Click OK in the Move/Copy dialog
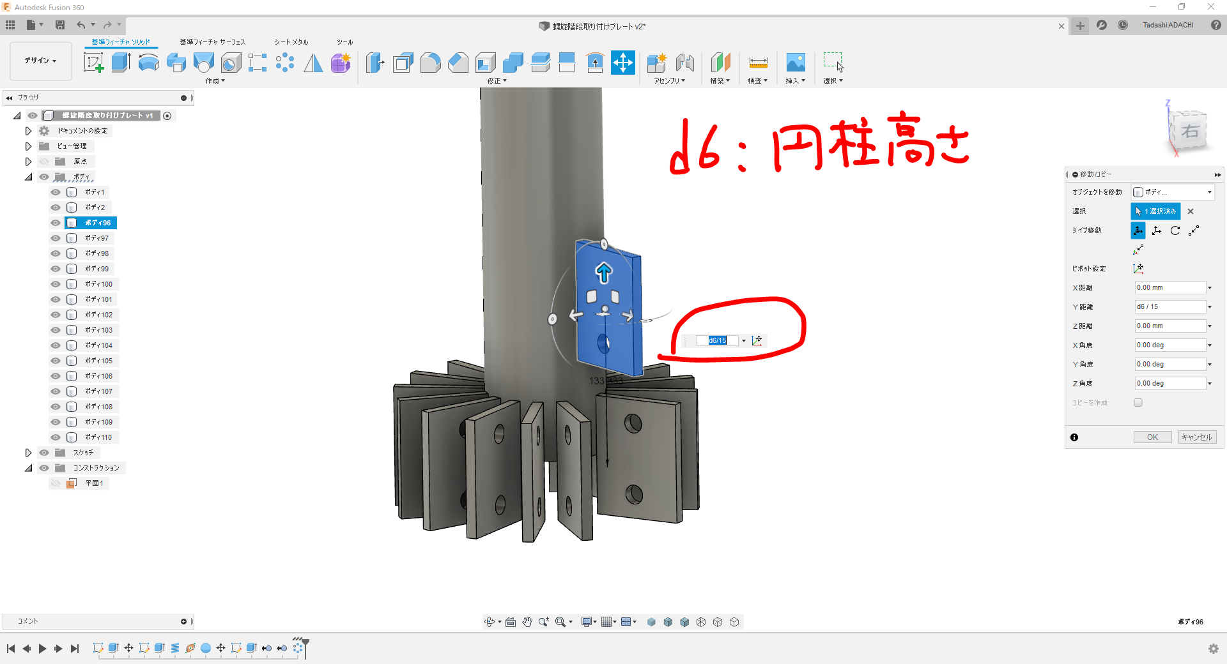1227x664 pixels. 1152,437
